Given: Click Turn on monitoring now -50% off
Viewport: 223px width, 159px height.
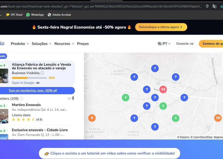Looking at the screenshot, I should [x=33, y=90].
